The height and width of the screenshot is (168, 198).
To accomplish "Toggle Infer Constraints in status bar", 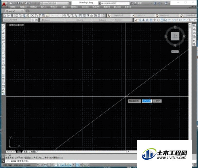I will [x=38, y=165].
